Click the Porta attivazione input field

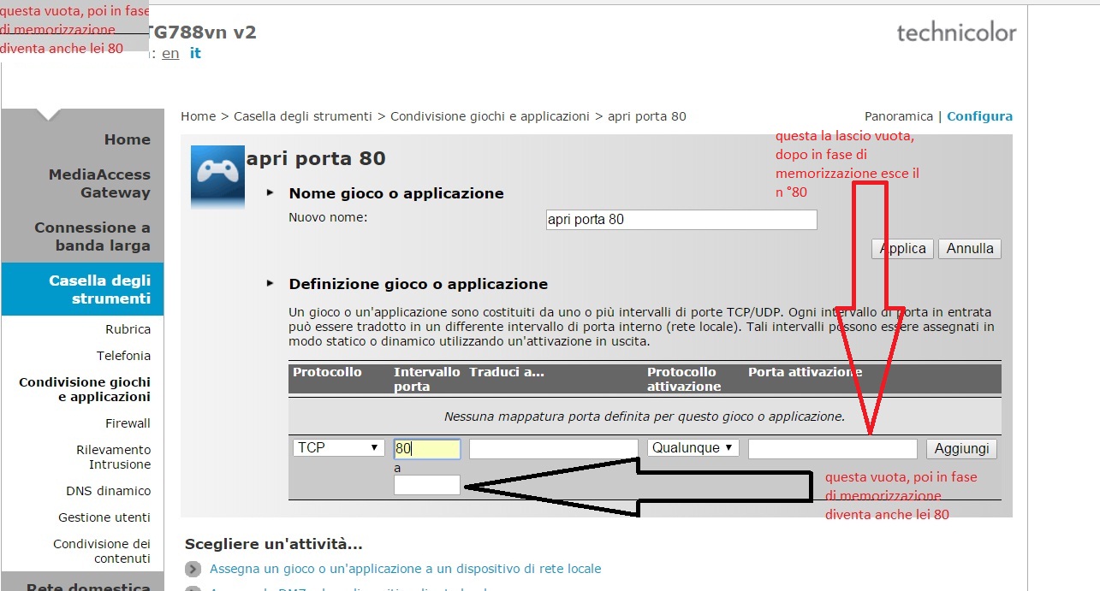(x=833, y=449)
